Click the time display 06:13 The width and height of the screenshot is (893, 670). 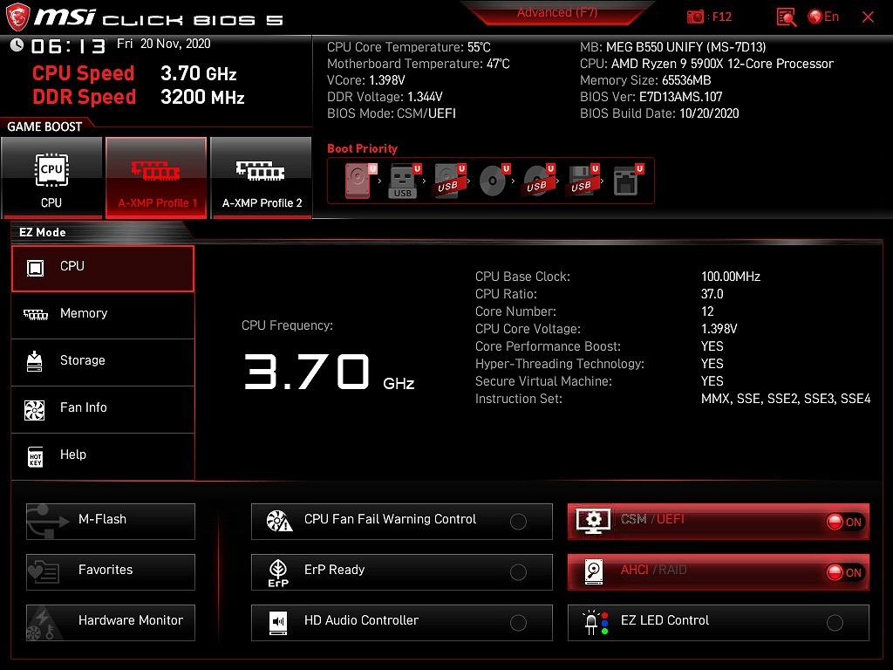pos(68,46)
